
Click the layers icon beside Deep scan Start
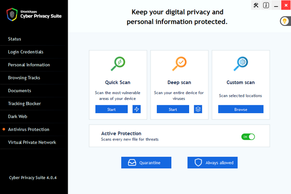click(x=198, y=109)
